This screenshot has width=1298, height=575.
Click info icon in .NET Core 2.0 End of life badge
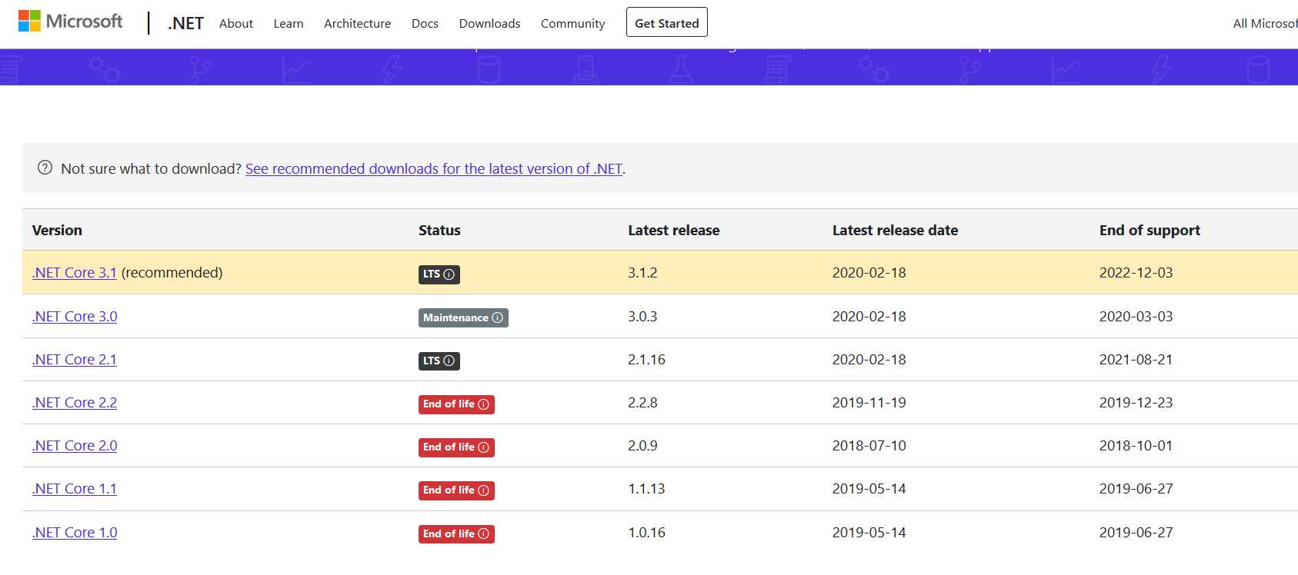[x=483, y=447]
